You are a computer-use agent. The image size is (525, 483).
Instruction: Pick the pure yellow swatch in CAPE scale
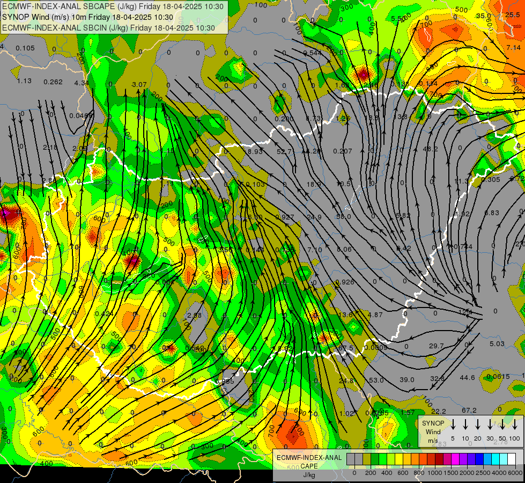coord(399,459)
